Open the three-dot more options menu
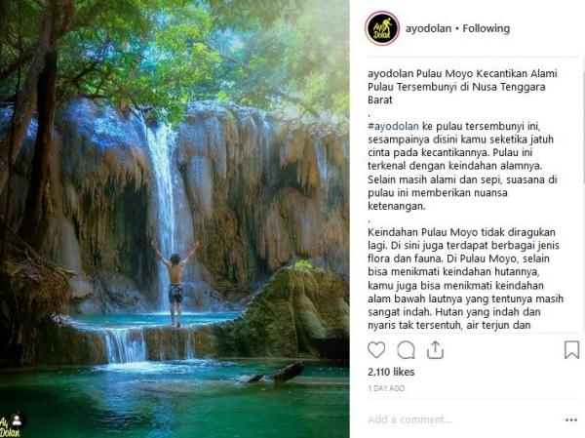 (571, 420)
